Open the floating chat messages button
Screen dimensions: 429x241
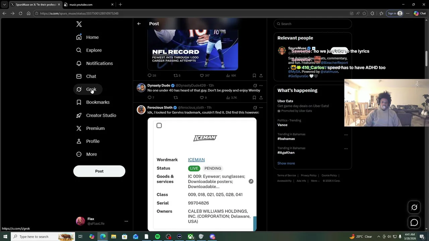pyautogui.click(x=414, y=223)
